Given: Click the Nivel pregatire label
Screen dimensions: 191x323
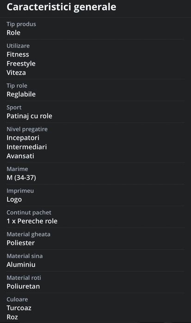Looking at the screenshot, I should [x=27, y=129].
